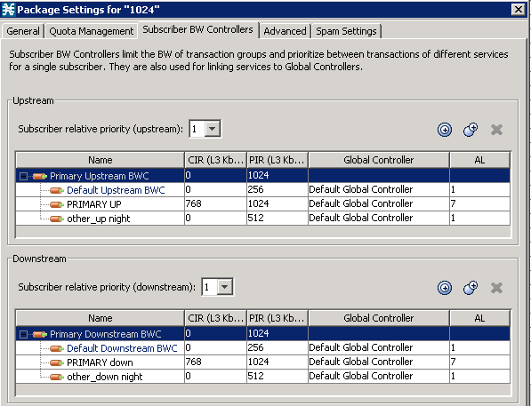Image resolution: width=531 pixels, height=406 pixels.
Task: Select the Default Upstream BWC row
Action: pos(262,190)
